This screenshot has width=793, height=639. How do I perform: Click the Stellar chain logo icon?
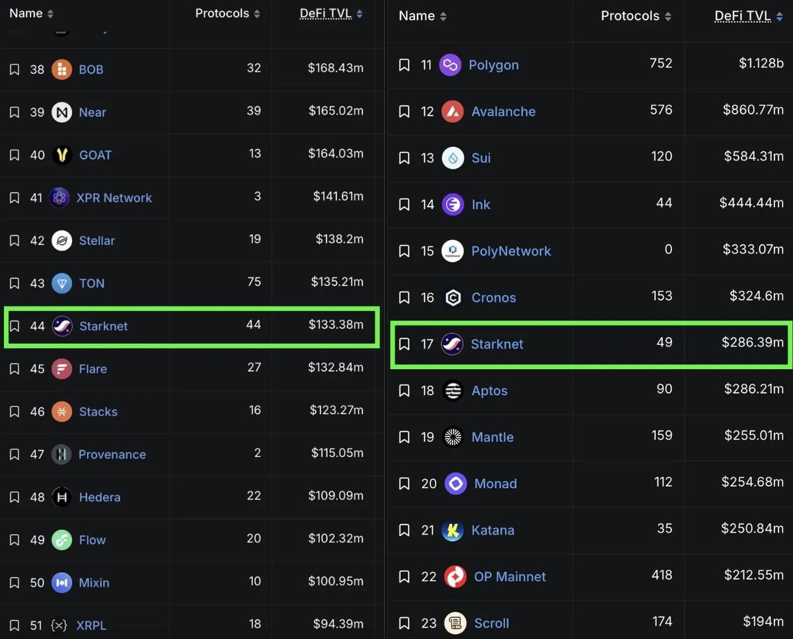(61, 241)
